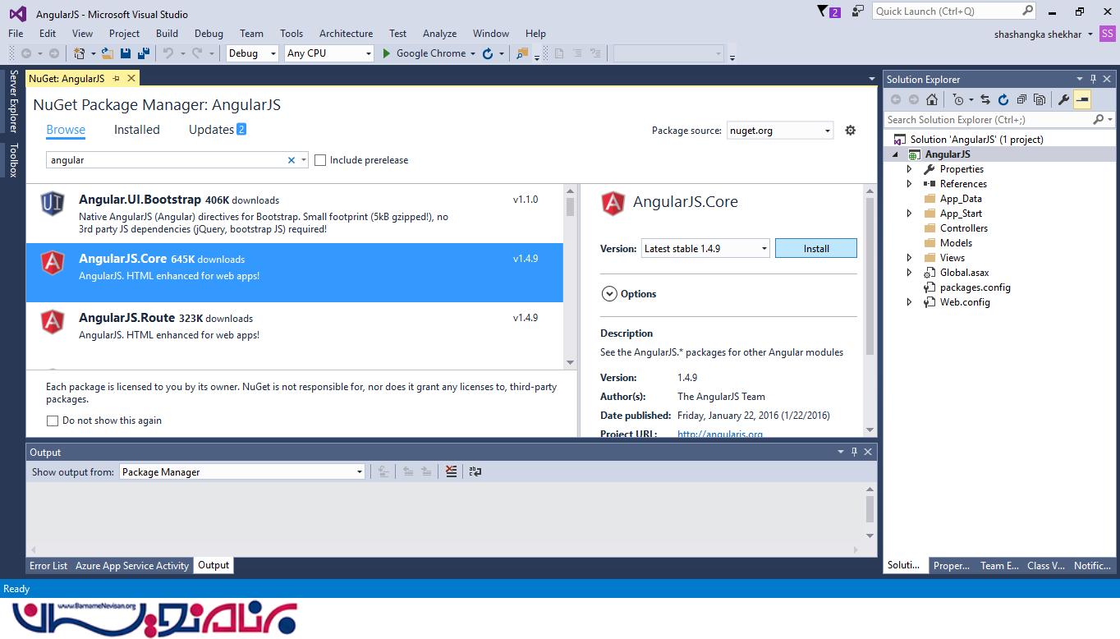Open Properties wrench icon in Solution Explorer
The height and width of the screenshot is (639, 1120).
click(x=1063, y=99)
